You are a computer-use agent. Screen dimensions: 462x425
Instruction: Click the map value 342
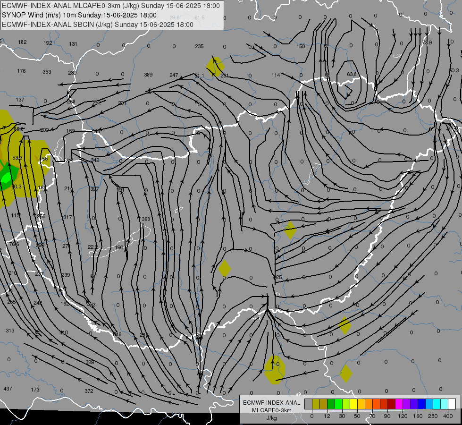point(95,160)
